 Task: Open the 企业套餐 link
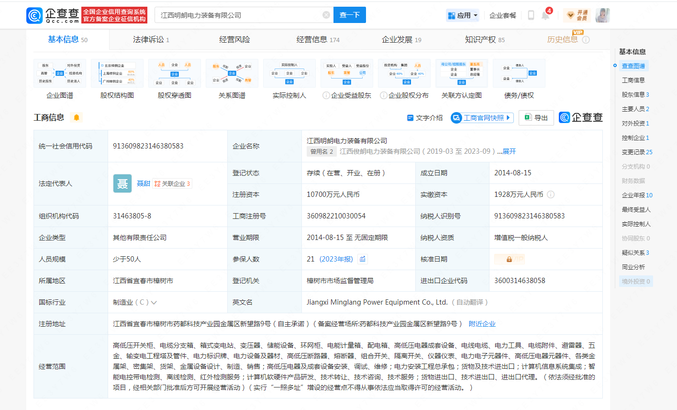[x=503, y=15]
